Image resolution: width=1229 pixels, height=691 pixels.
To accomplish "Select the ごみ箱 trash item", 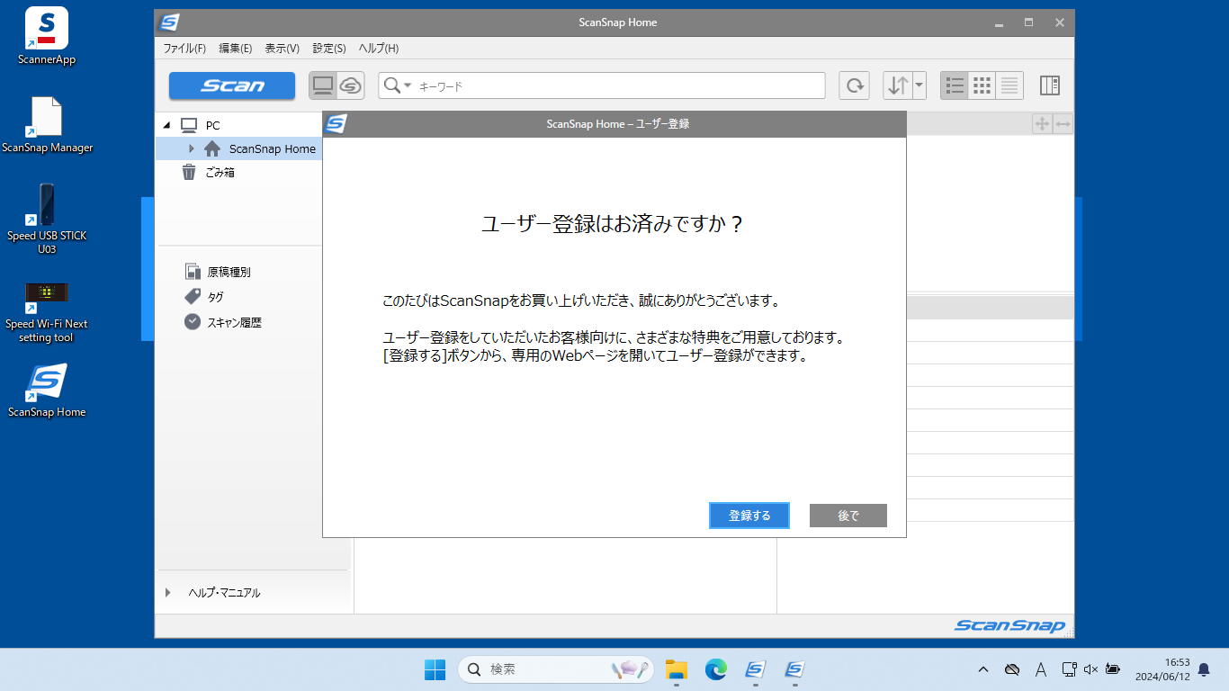I will (x=220, y=172).
